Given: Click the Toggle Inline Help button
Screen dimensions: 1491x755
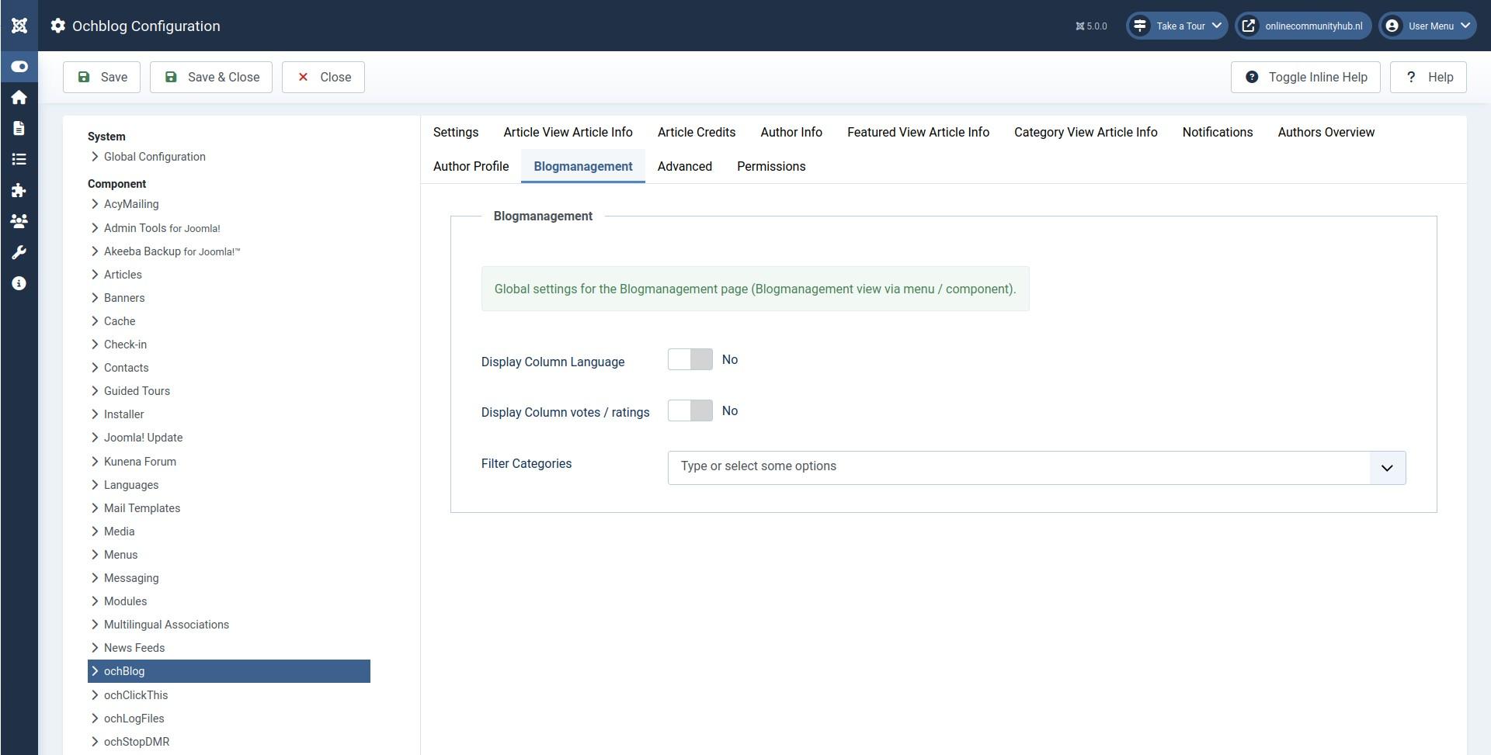Looking at the screenshot, I should (1305, 77).
